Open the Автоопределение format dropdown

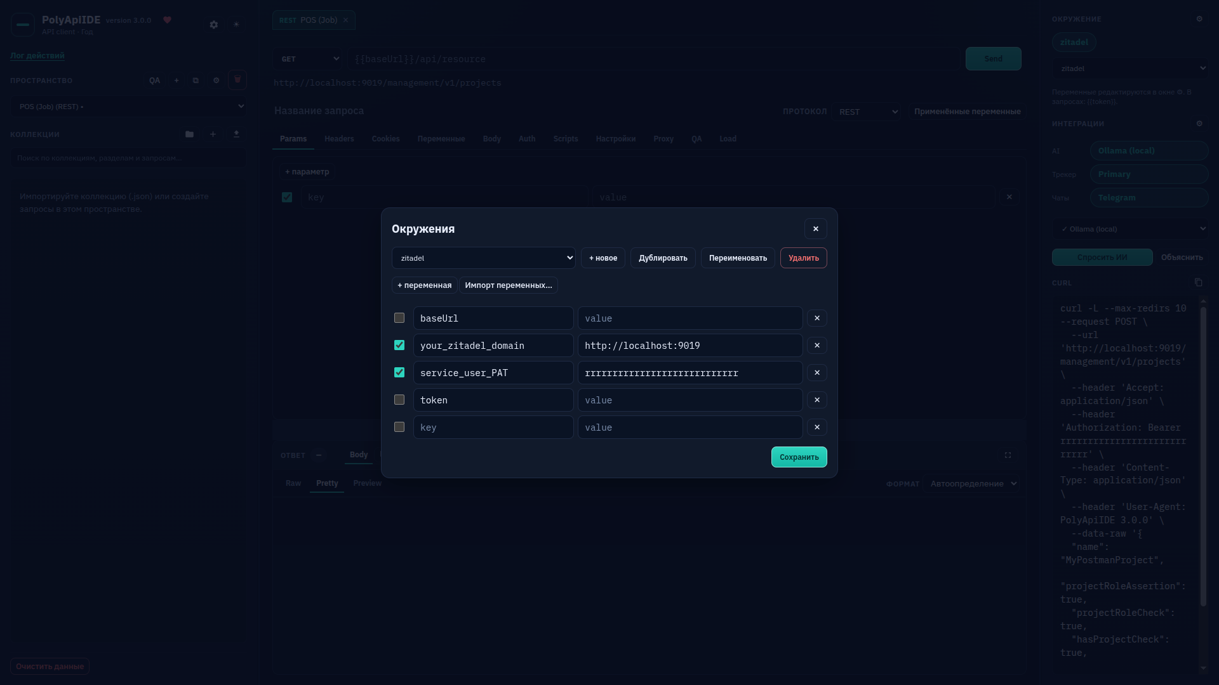[x=971, y=483]
